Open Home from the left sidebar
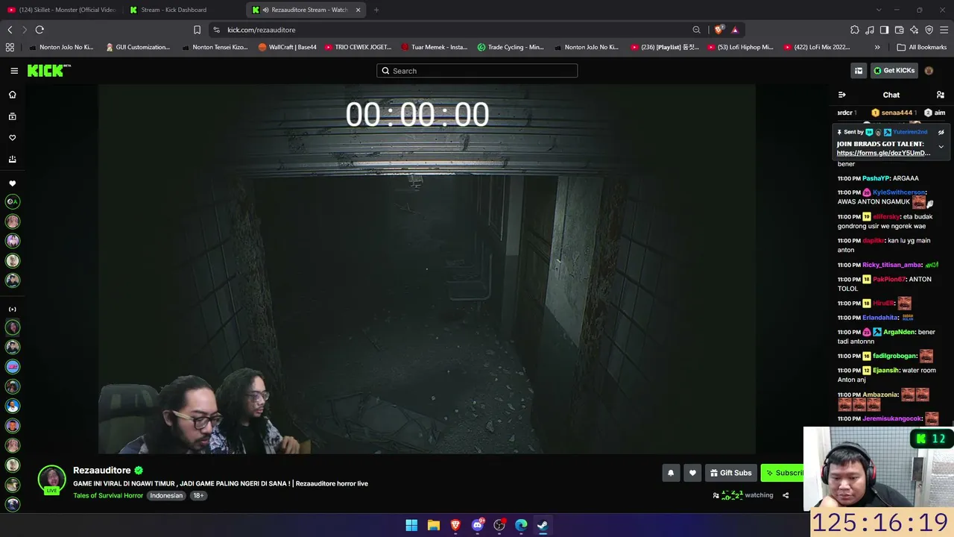 (12, 95)
